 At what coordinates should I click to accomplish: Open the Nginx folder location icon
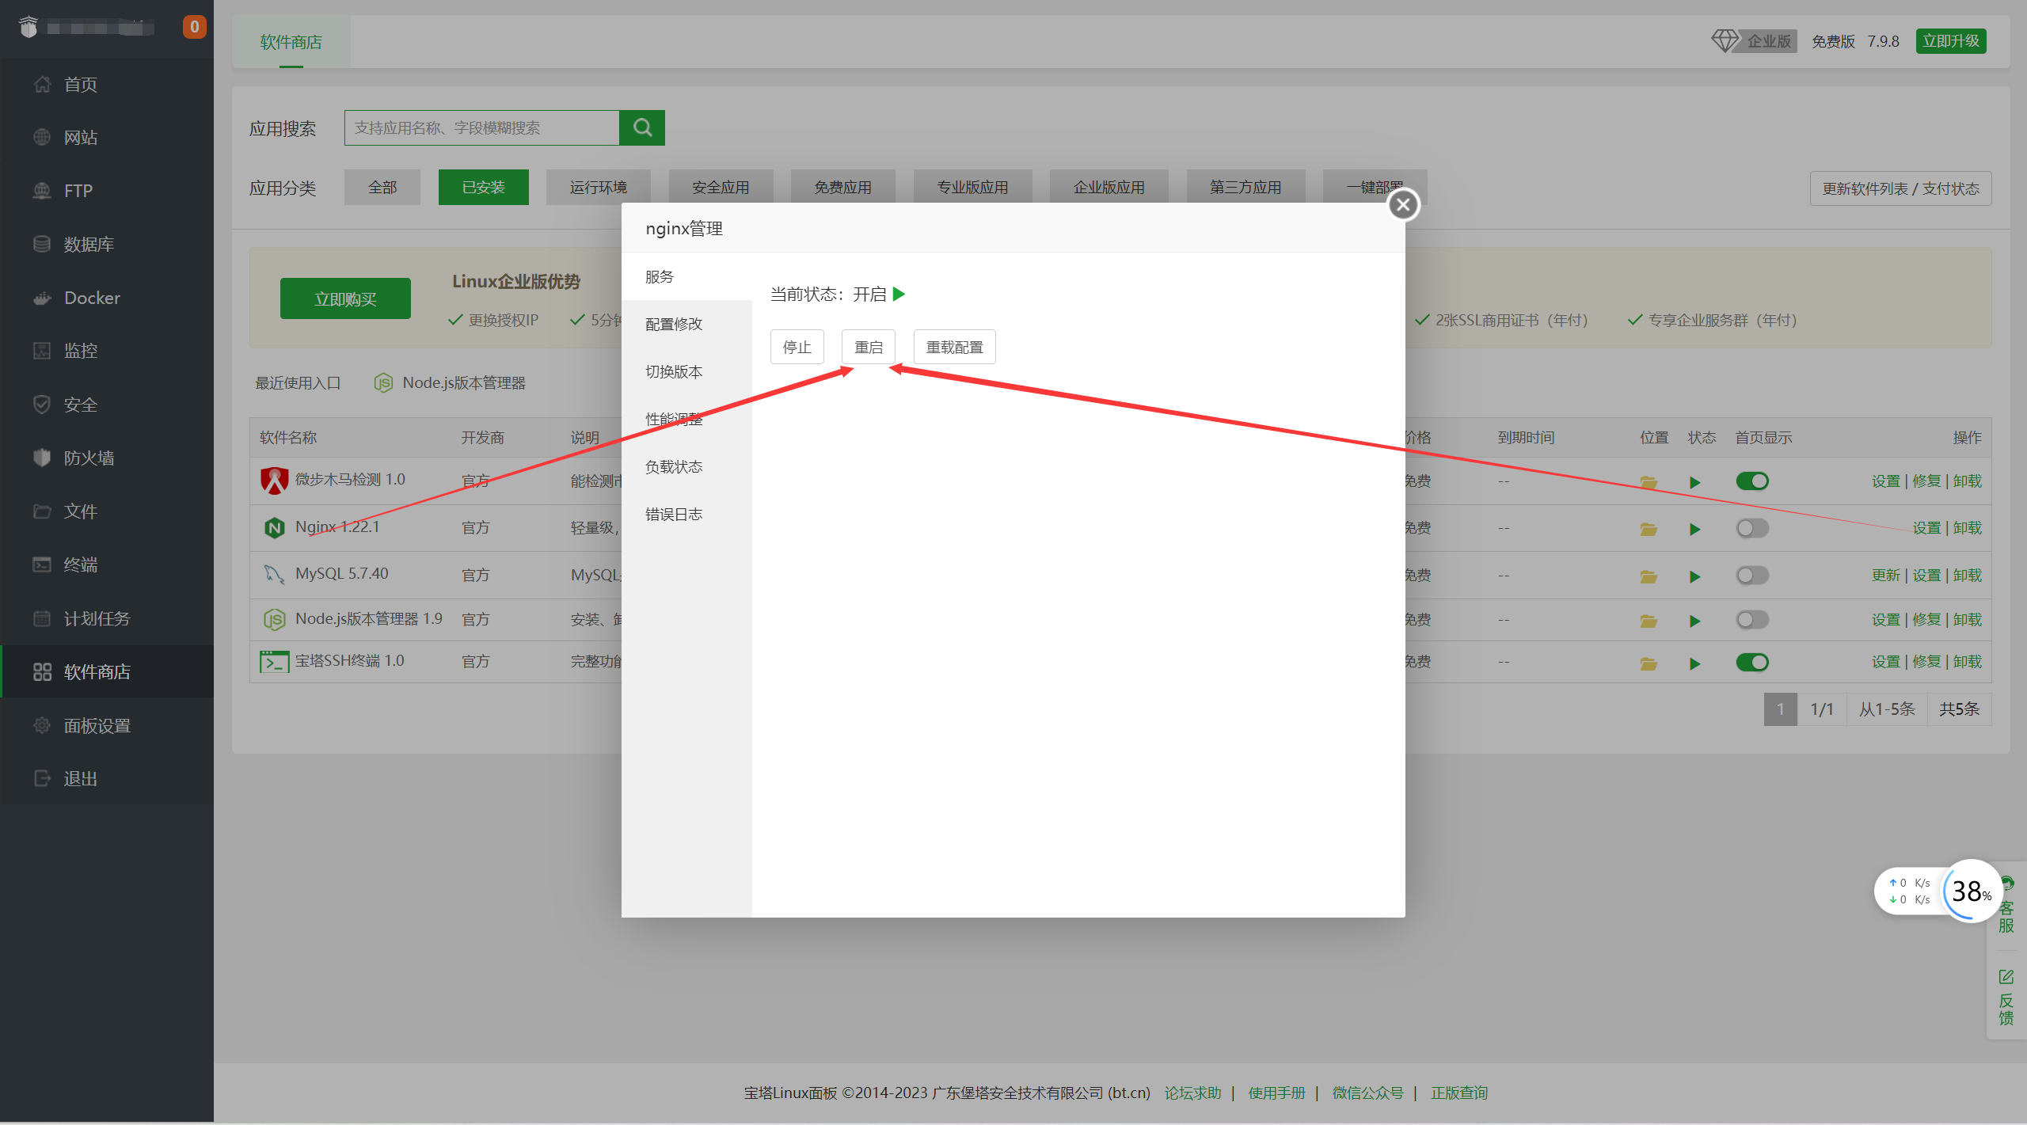pyautogui.click(x=1649, y=529)
